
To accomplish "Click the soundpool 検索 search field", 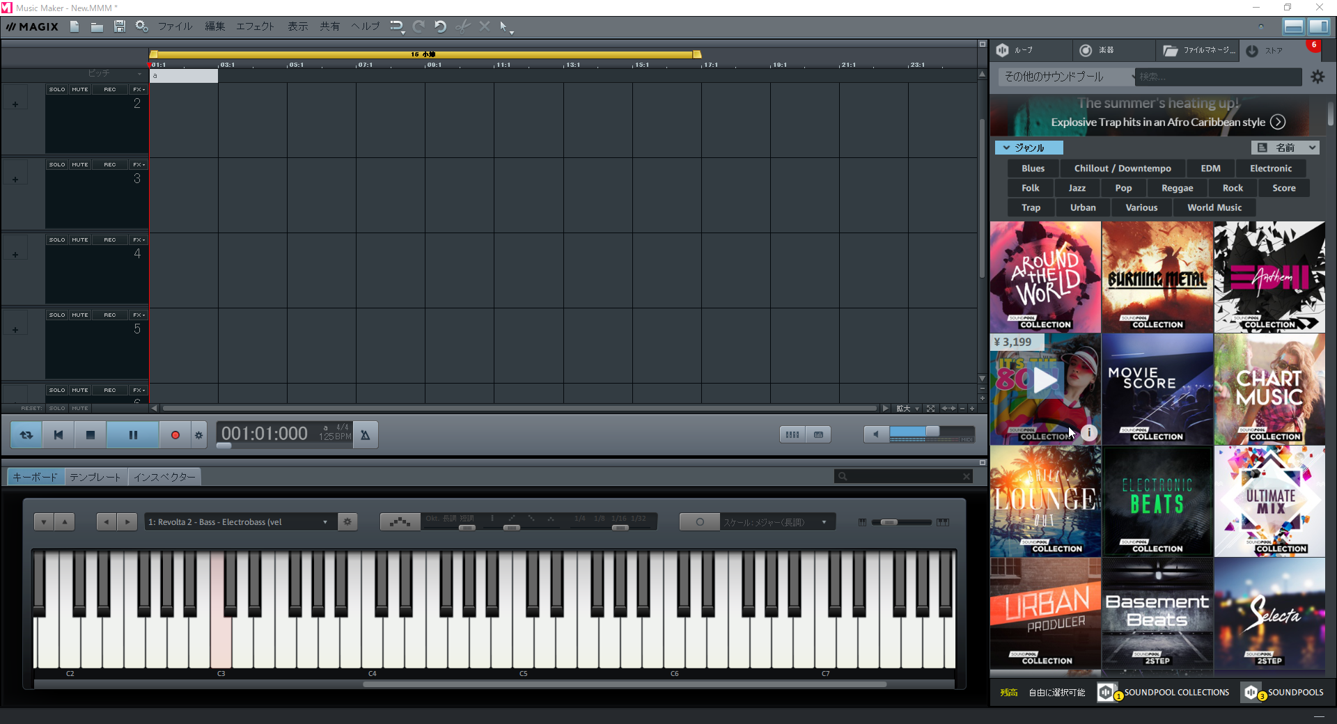I will click(1218, 77).
